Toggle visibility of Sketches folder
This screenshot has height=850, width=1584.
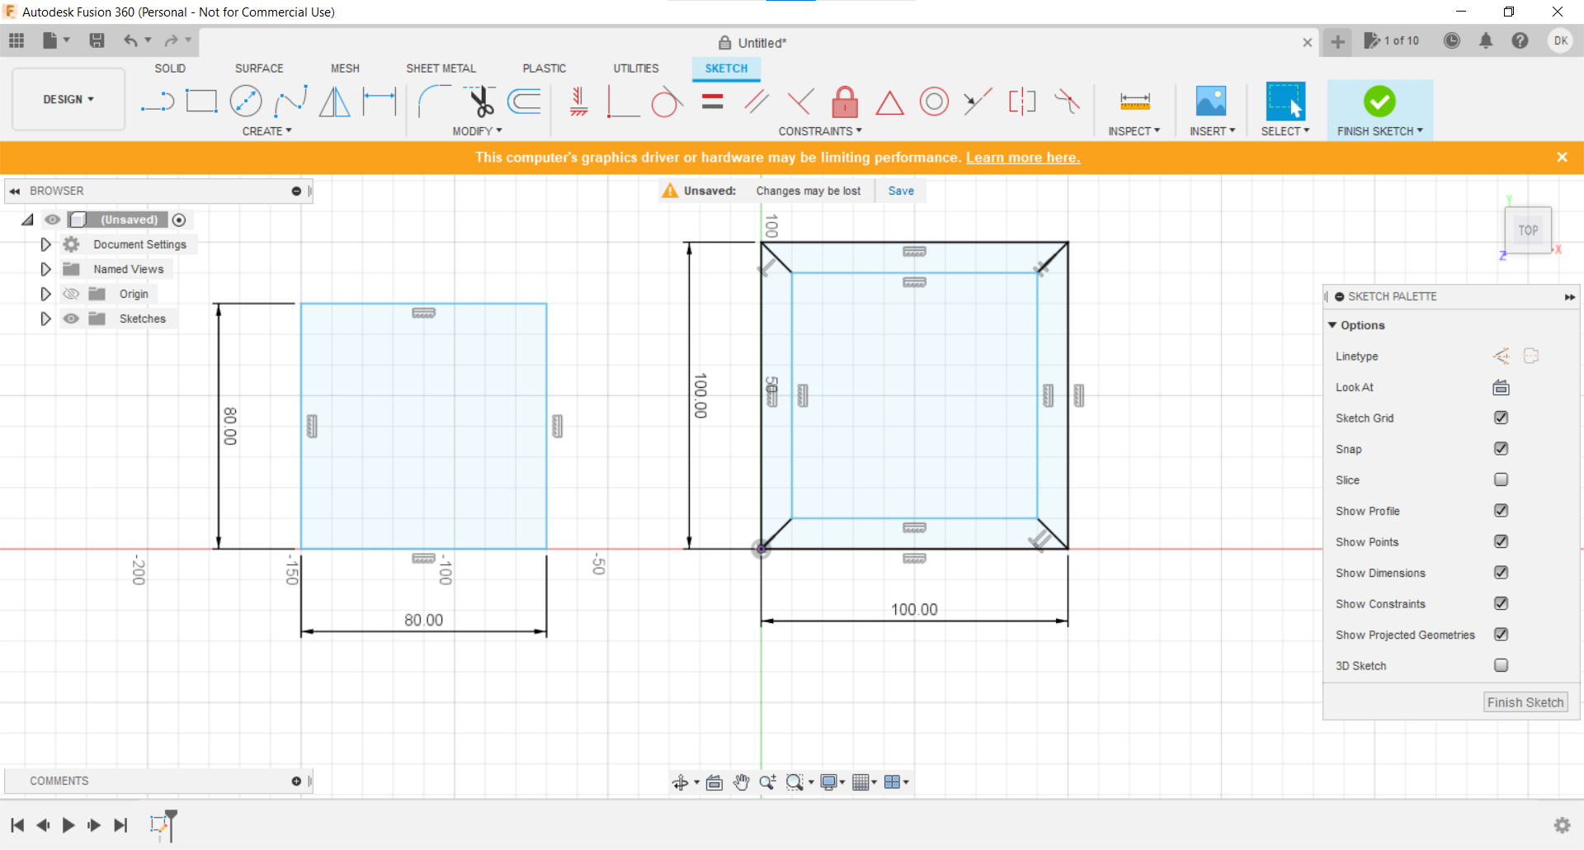tap(72, 319)
